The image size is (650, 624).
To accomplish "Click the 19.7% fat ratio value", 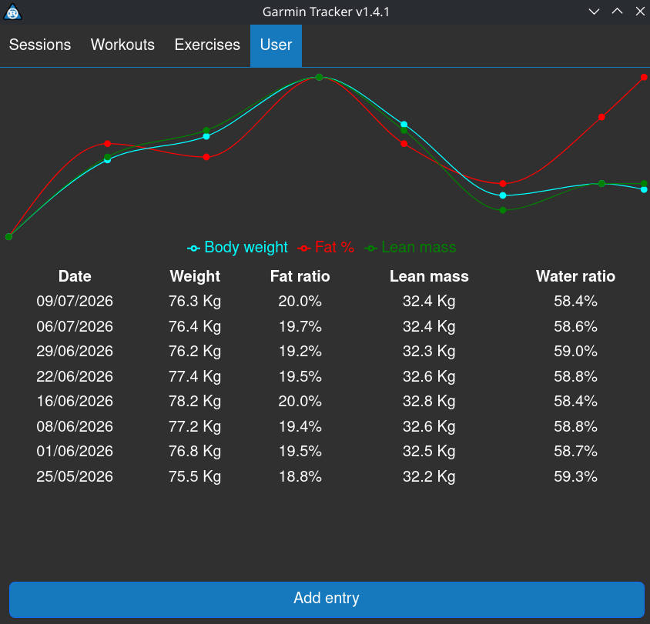I will coord(300,326).
